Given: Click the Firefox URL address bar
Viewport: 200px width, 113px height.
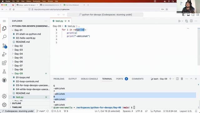Looking at the screenshot, I should point(94,9).
